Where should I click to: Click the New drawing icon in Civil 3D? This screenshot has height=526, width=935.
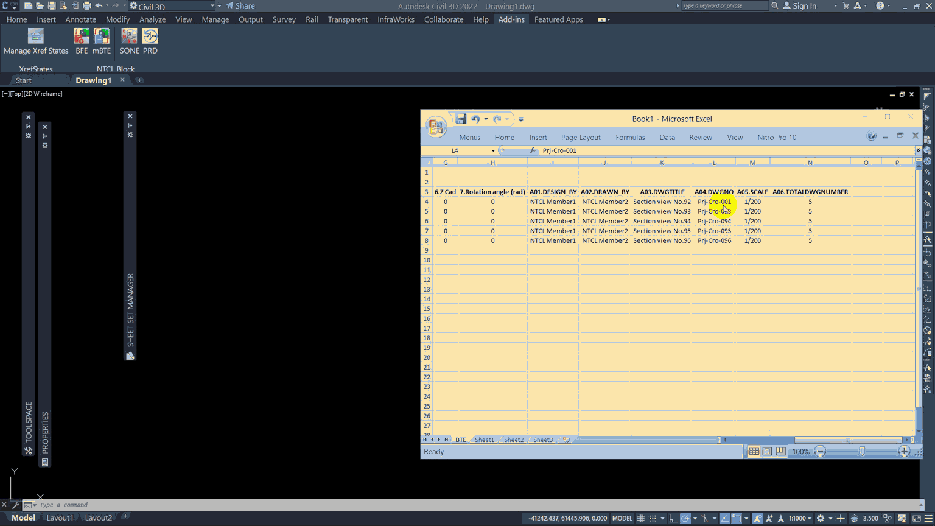[x=28, y=6]
